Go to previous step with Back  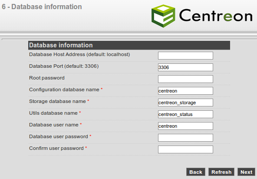(x=196, y=172)
